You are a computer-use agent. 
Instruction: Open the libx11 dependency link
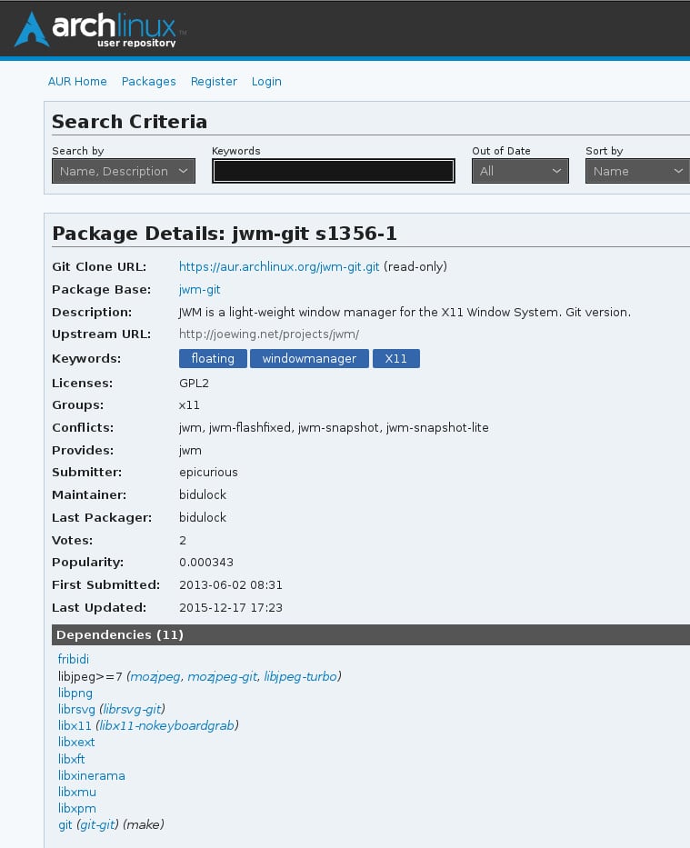pos(75,726)
